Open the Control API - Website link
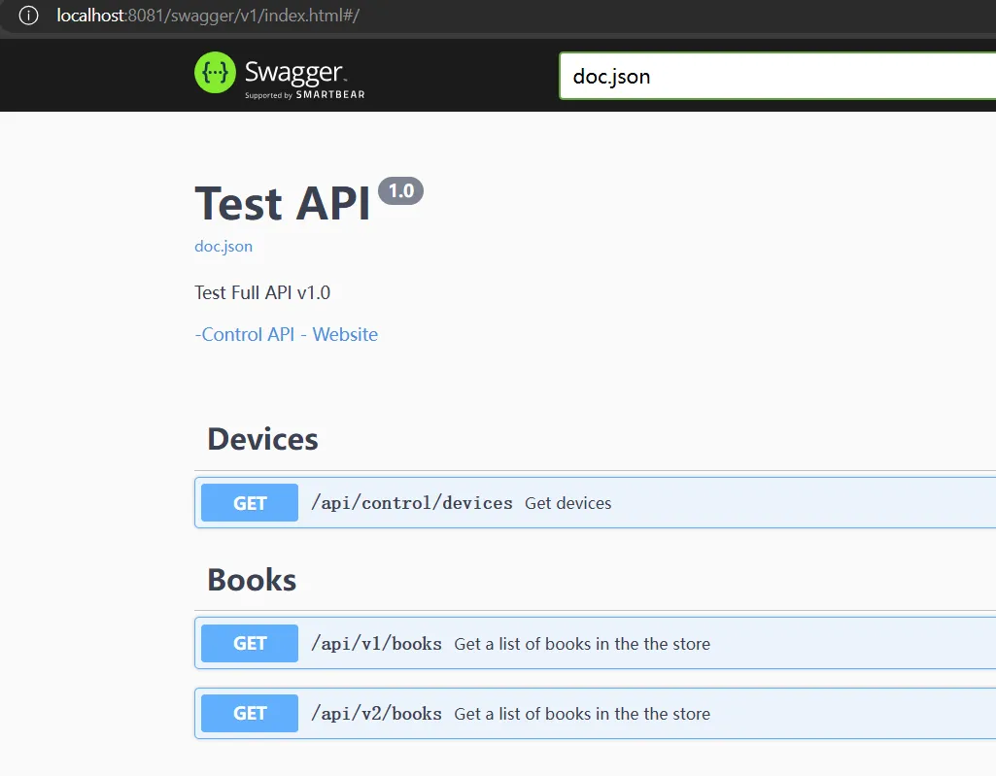The height and width of the screenshot is (776, 996). coord(287,334)
